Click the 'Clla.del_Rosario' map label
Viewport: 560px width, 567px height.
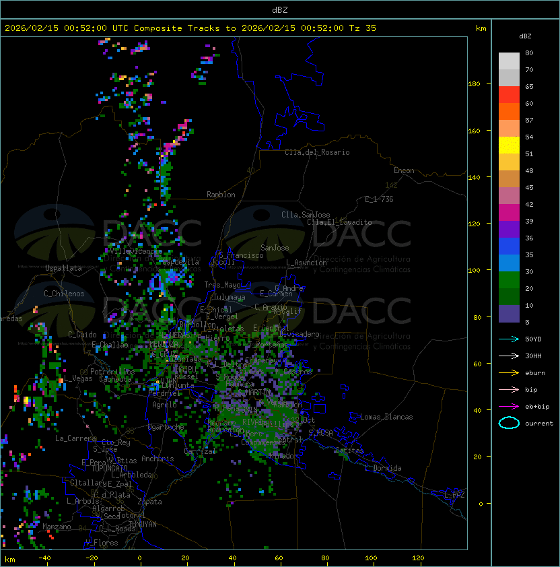[x=317, y=152]
